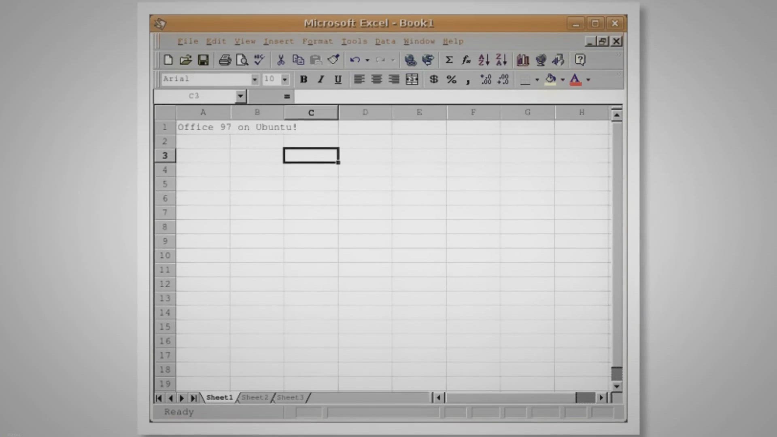Viewport: 777px width, 437px height.
Task: Open the Drawing toolbar icon
Action: [558, 60]
